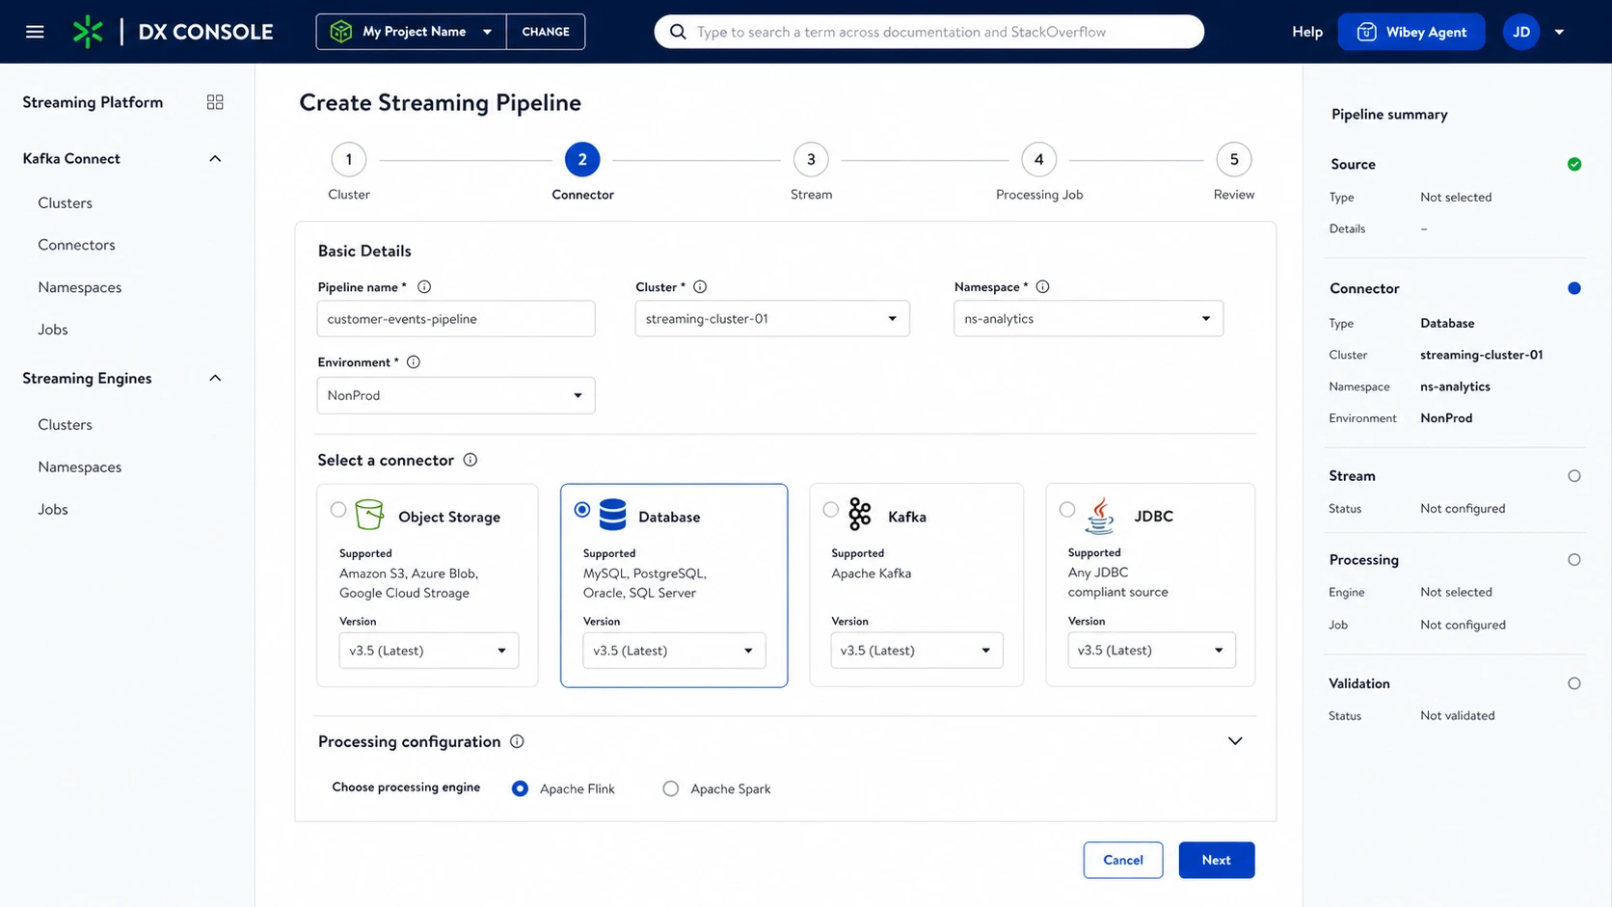
Task: Click the green DX Console logo
Action: click(88, 32)
